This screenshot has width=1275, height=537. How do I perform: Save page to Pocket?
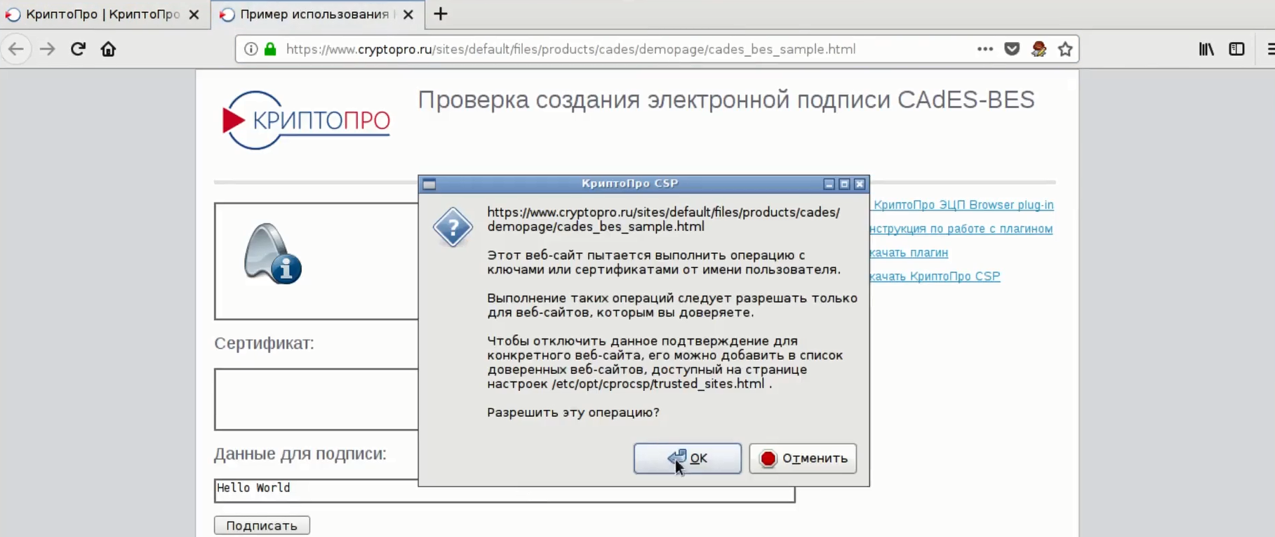coord(1012,49)
